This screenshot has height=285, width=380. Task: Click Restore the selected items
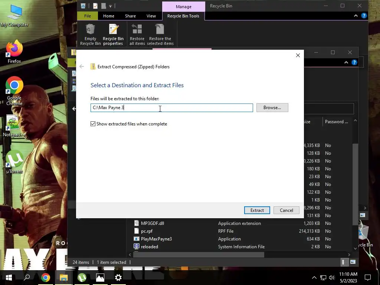click(160, 35)
